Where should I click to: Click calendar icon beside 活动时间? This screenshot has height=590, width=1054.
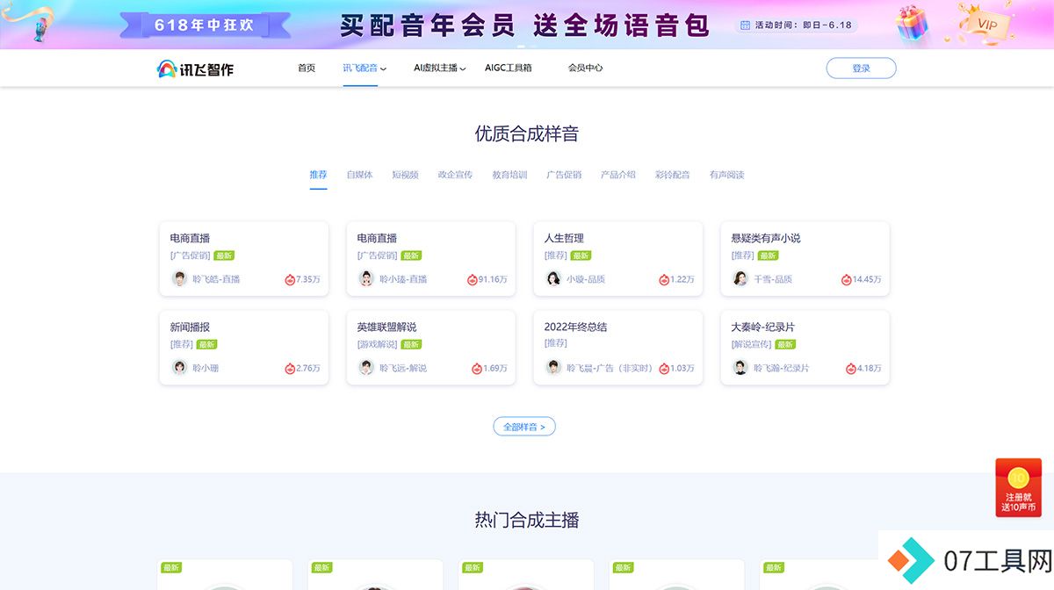(746, 25)
